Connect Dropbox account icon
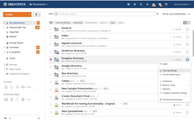 pyautogui.click(x=17, y=87)
